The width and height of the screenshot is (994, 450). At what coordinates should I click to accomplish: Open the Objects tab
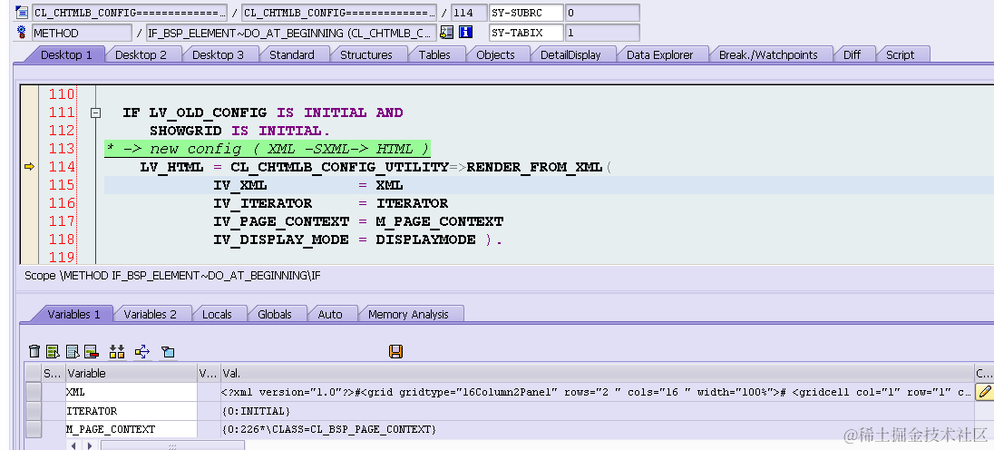[x=495, y=55]
